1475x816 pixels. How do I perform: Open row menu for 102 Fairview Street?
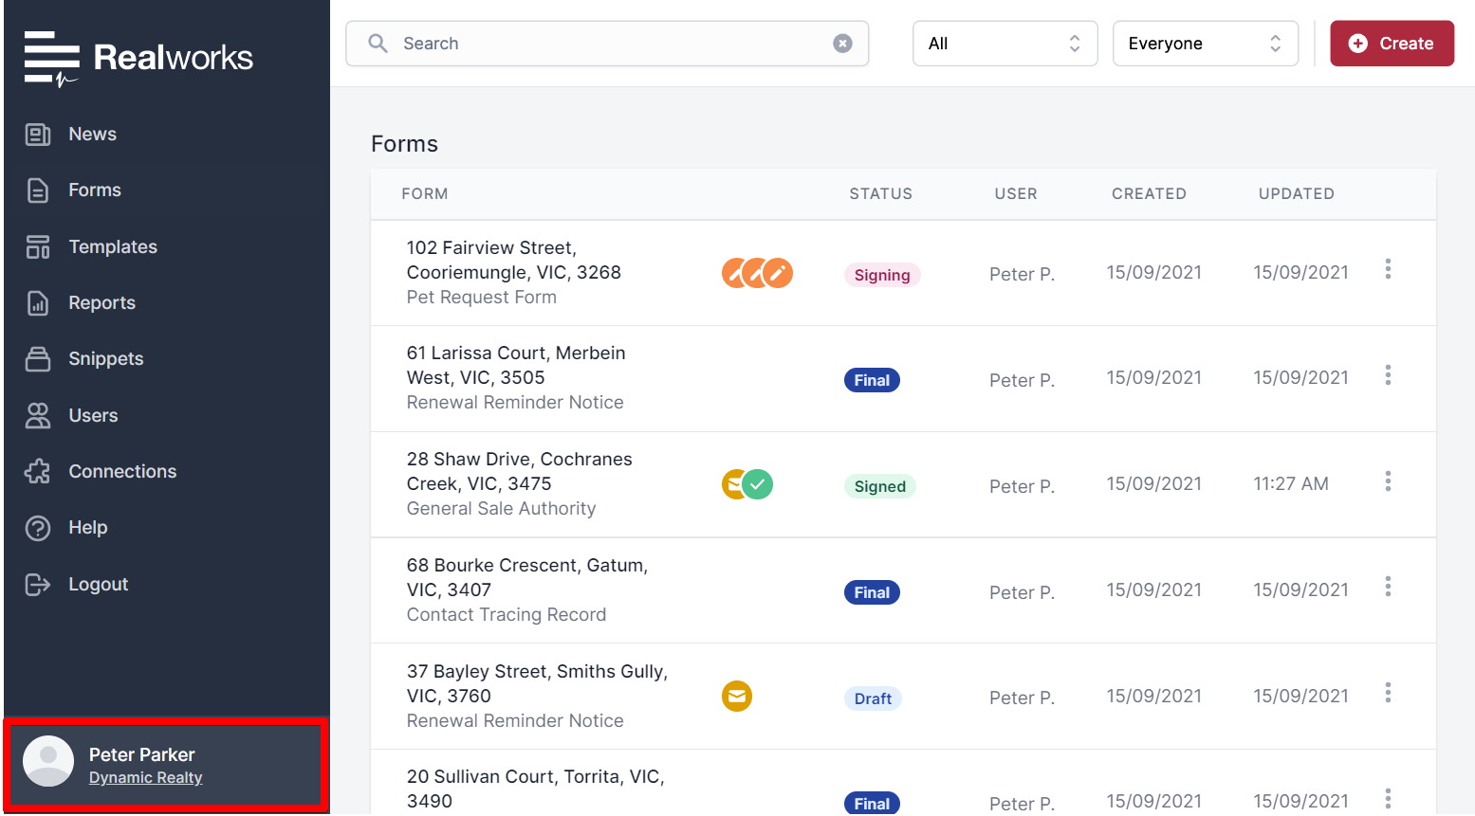click(x=1388, y=270)
